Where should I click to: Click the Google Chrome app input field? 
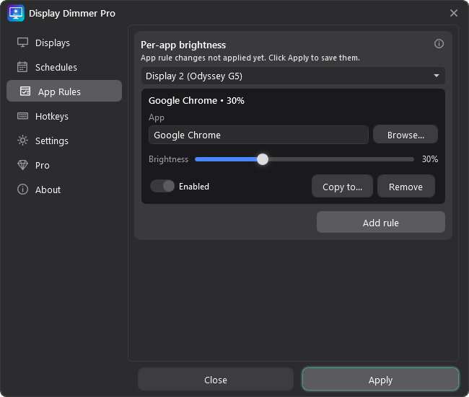point(258,135)
